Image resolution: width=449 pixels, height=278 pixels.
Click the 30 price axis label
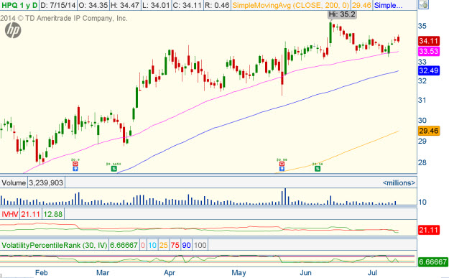click(x=422, y=121)
